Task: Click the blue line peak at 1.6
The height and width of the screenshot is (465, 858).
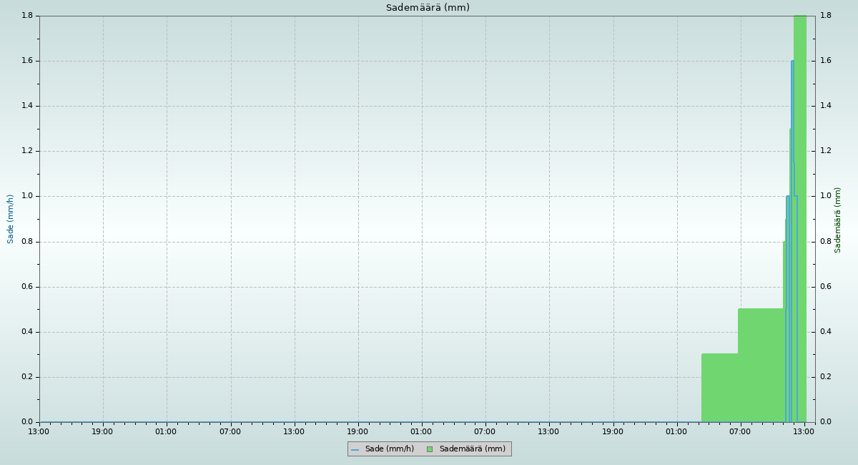Action: (792, 62)
